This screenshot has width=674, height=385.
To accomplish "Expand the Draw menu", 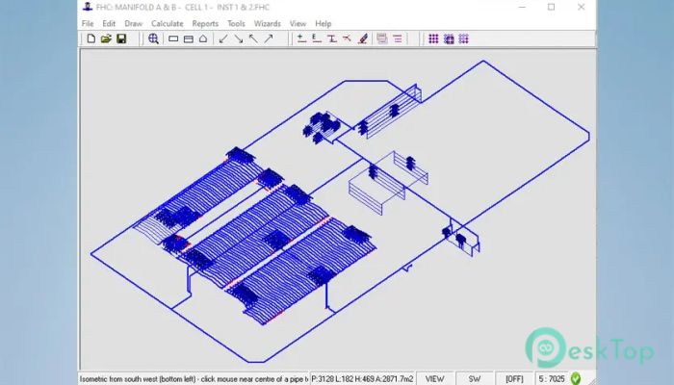I will pos(133,23).
